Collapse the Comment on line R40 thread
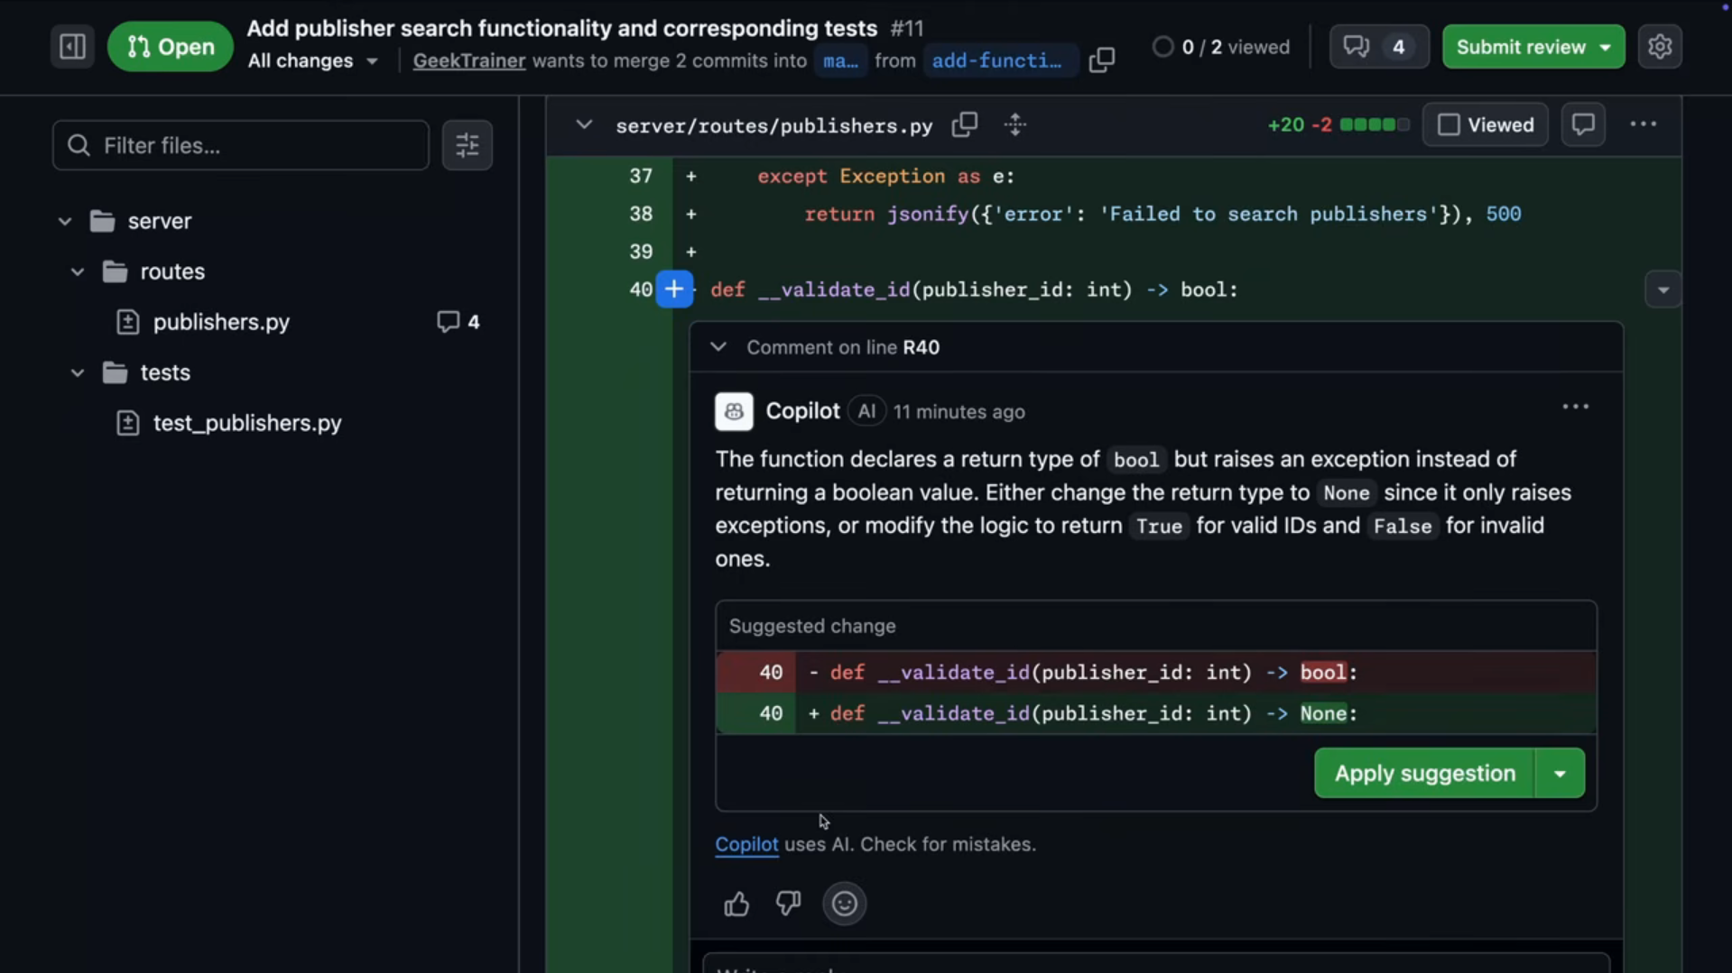This screenshot has width=1732, height=973. (x=718, y=347)
